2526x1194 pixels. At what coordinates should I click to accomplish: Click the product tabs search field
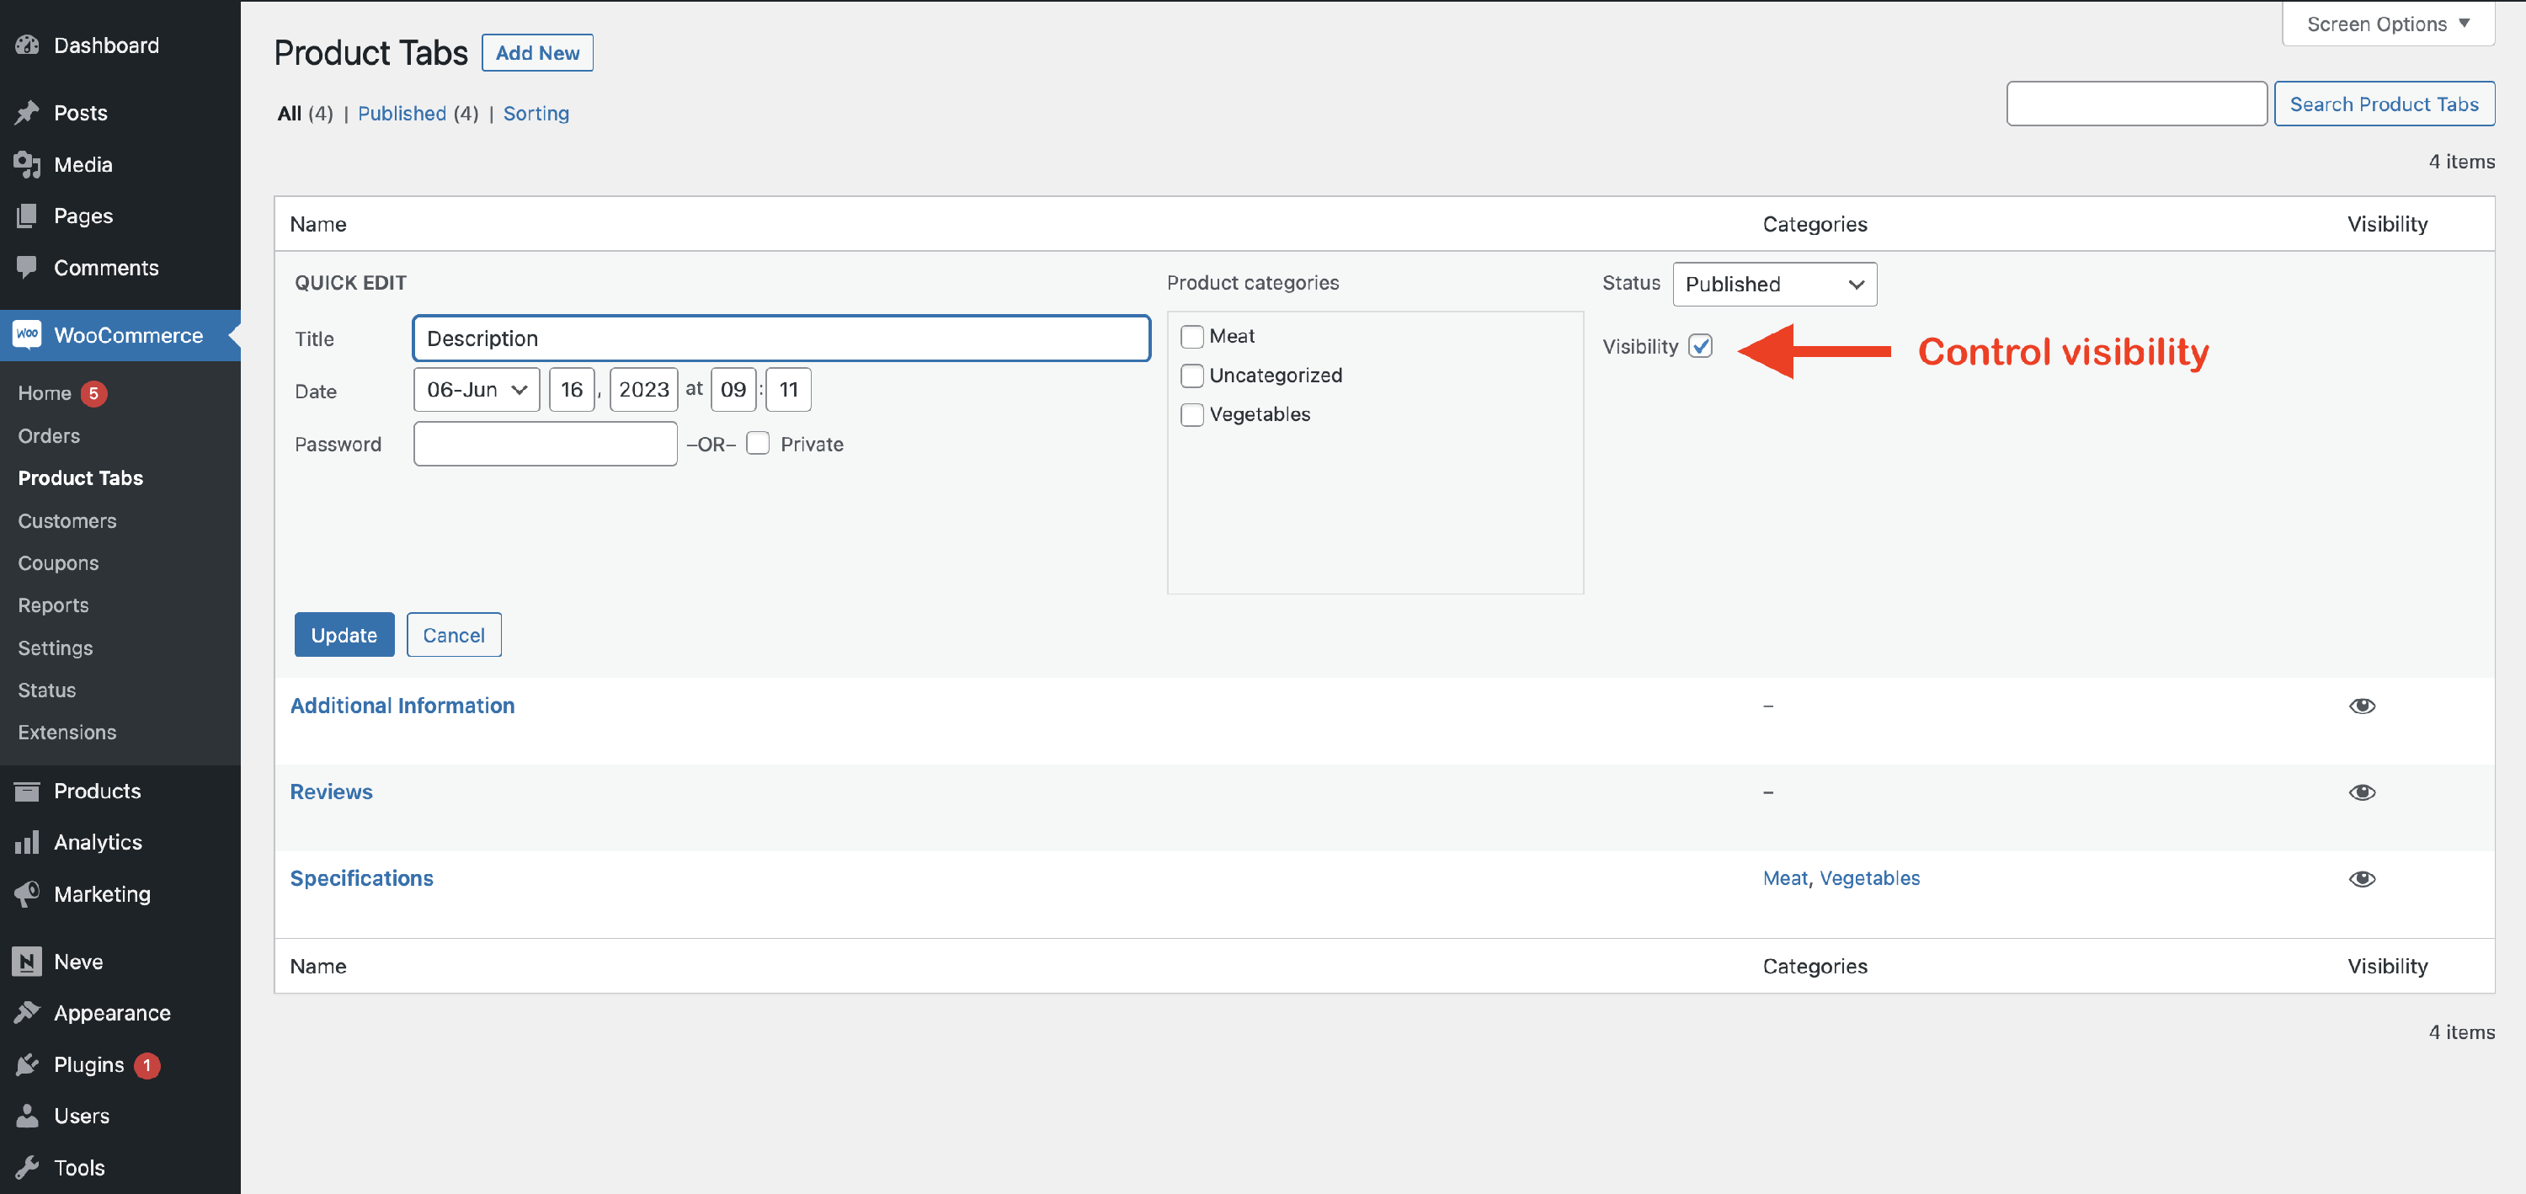(x=2135, y=104)
